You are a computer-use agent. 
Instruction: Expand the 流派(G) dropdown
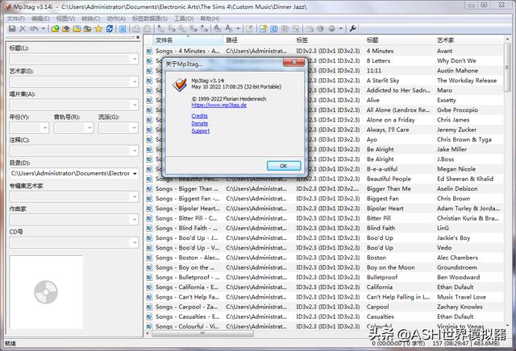coord(135,128)
